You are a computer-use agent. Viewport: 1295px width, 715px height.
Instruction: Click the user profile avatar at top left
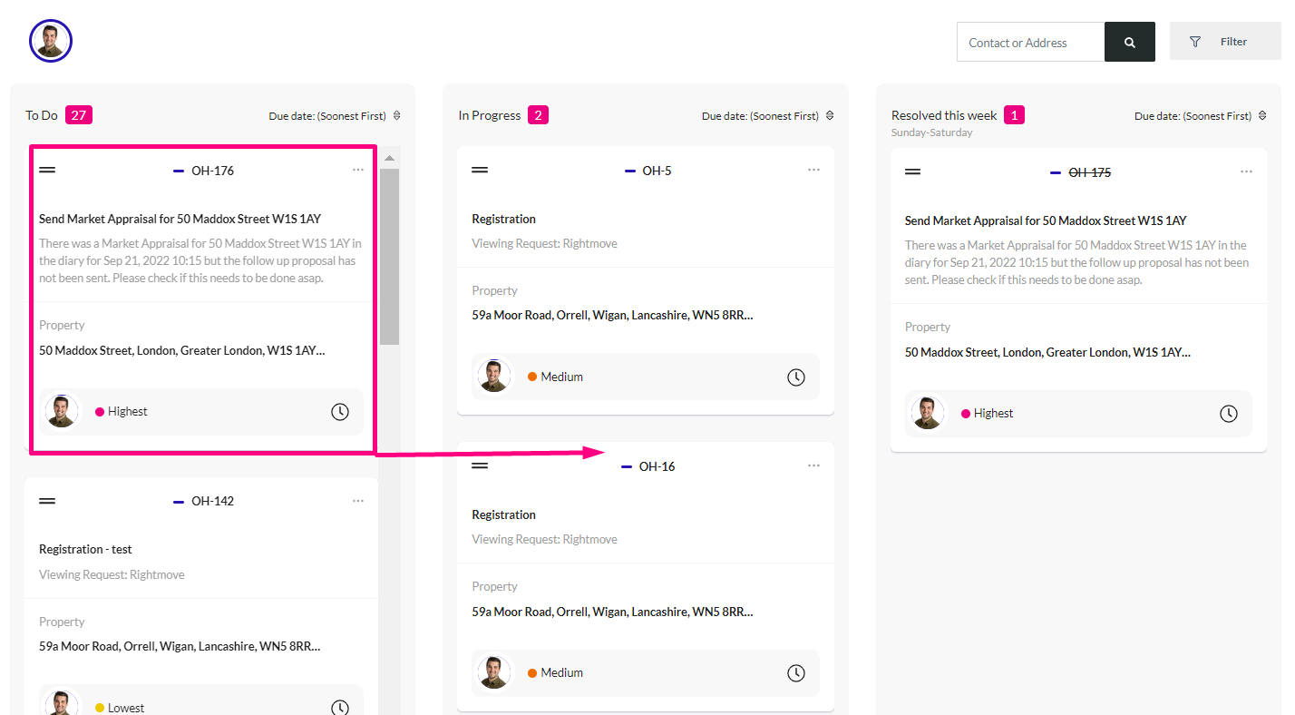coord(51,41)
